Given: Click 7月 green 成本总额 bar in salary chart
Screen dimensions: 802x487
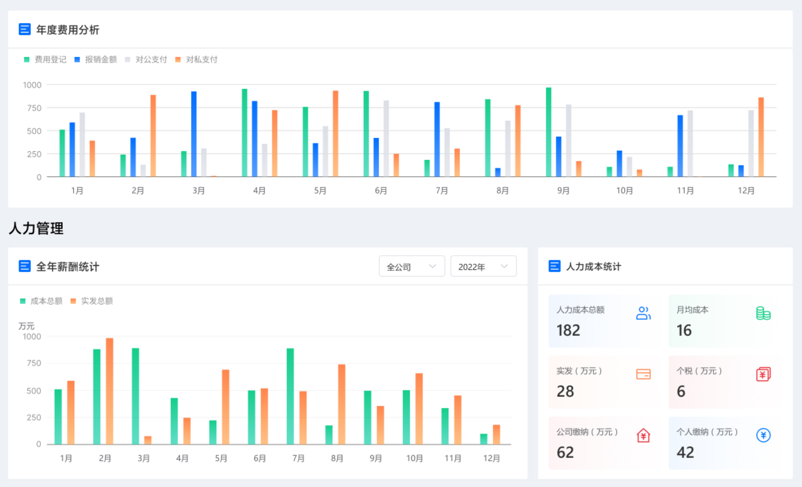Looking at the screenshot, I should 290,396.
